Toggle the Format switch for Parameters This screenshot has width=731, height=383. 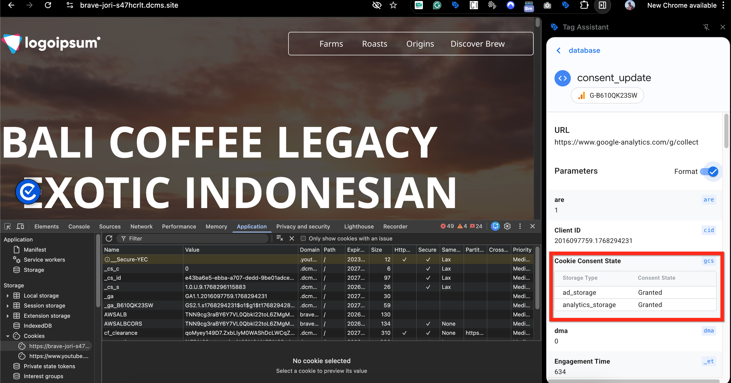click(x=710, y=171)
